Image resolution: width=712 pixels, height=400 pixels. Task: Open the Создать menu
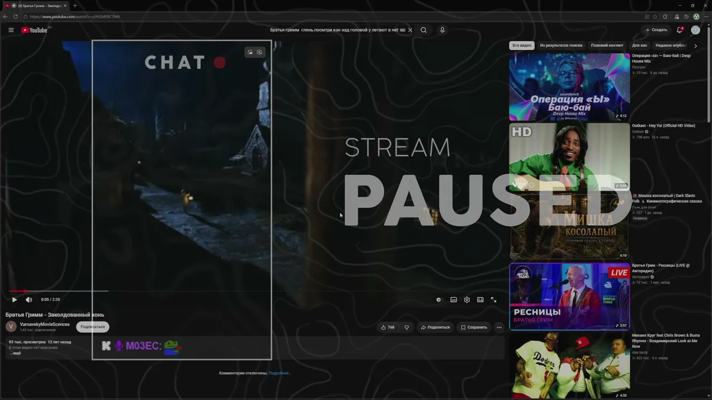tap(656, 30)
